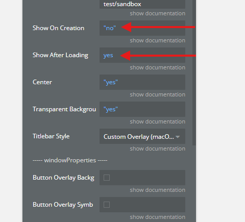Show documentation for Button Overlay Backg
245x222 pixels.
[x=158, y=190]
